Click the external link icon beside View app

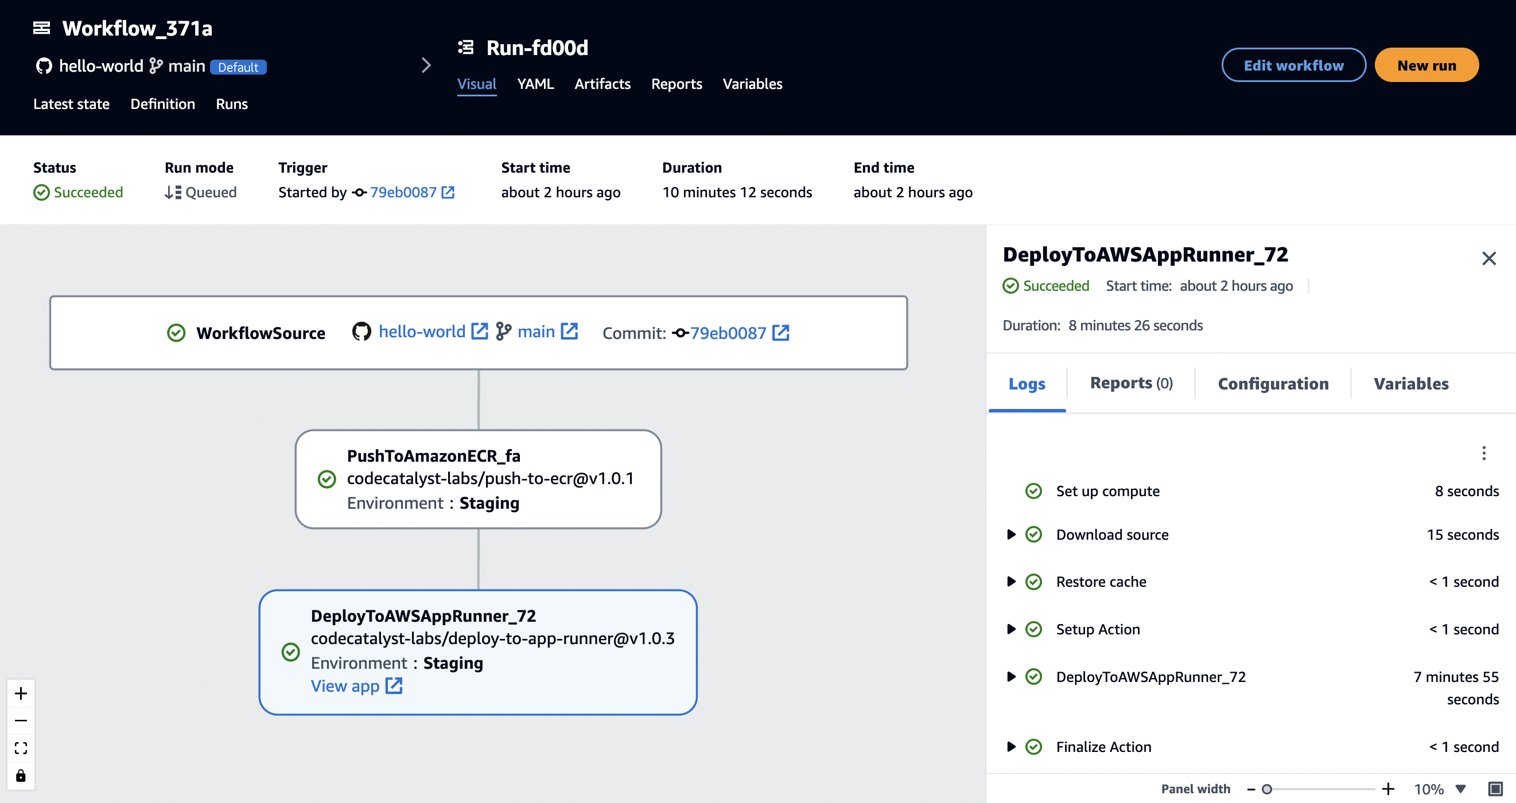click(393, 685)
